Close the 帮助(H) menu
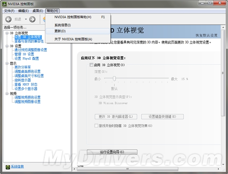The height and width of the screenshot is (174, 228). click(x=53, y=11)
